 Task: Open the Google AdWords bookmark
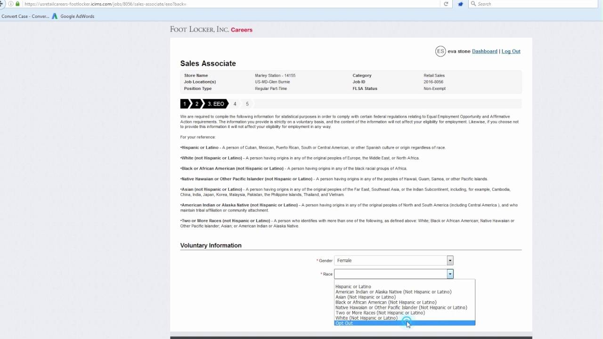pos(73,16)
